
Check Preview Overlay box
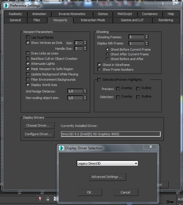pyautogui.click(x=118, y=89)
